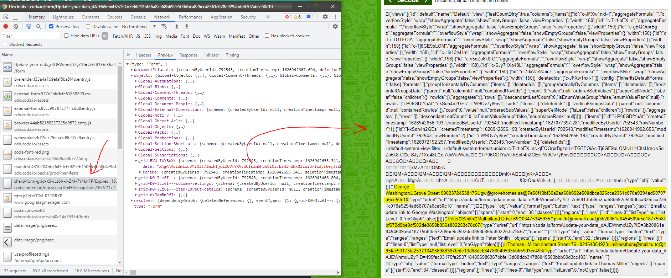The image size is (671, 278).
Task: Open the errors and warnings counter
Action: 293,17
